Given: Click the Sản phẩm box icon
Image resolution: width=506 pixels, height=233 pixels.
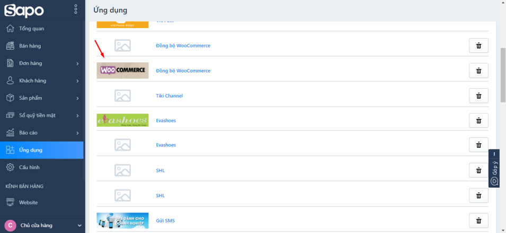Looking at the screenshot, I should pyautogui.click(x=10, y=98).
